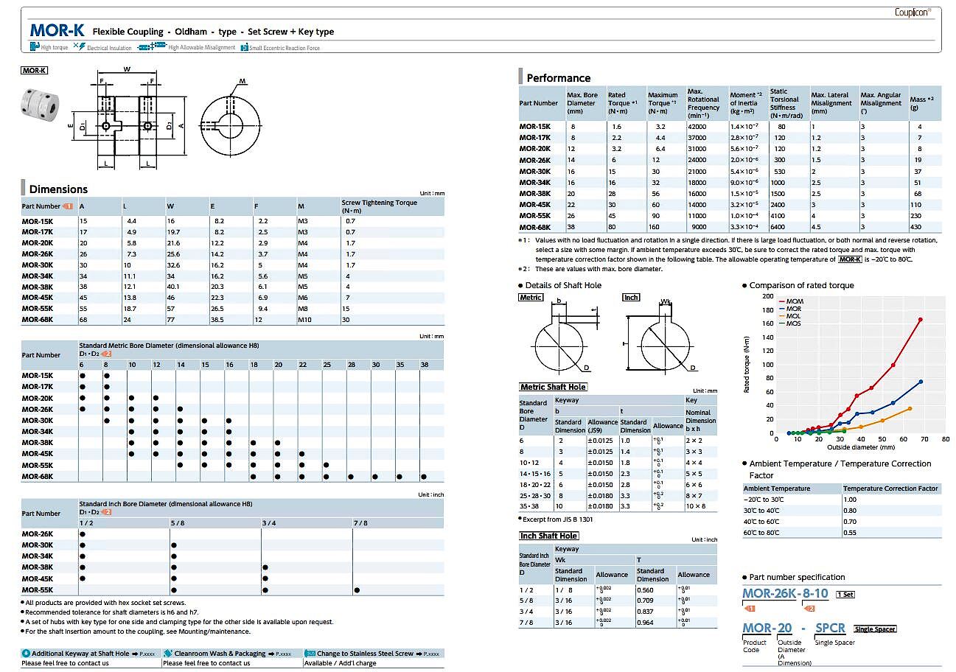The width and height of the screenshot is (956, 672).
Task: Click the 1 Set label box
Action: click(845, 594)
